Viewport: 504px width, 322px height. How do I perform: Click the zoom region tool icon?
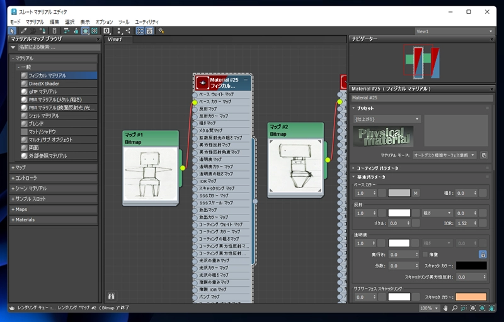464,308
